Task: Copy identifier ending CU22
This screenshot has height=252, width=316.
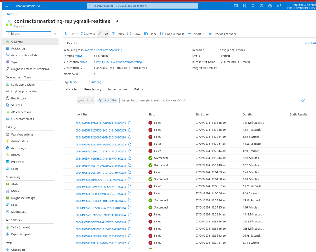Action: (129, 179)
